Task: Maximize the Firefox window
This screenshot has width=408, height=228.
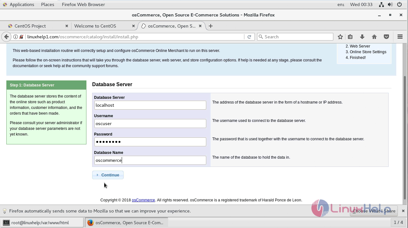Action: [x=390, y=15]
